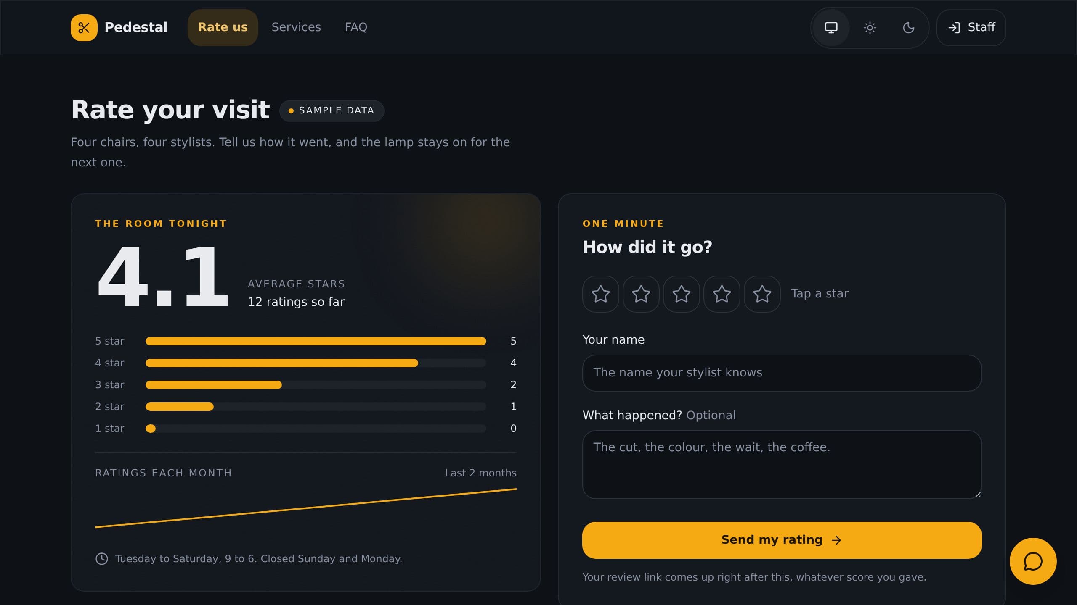Click the 5 star distribution bar
The image size is (1077, 605).
click(316, 341)
